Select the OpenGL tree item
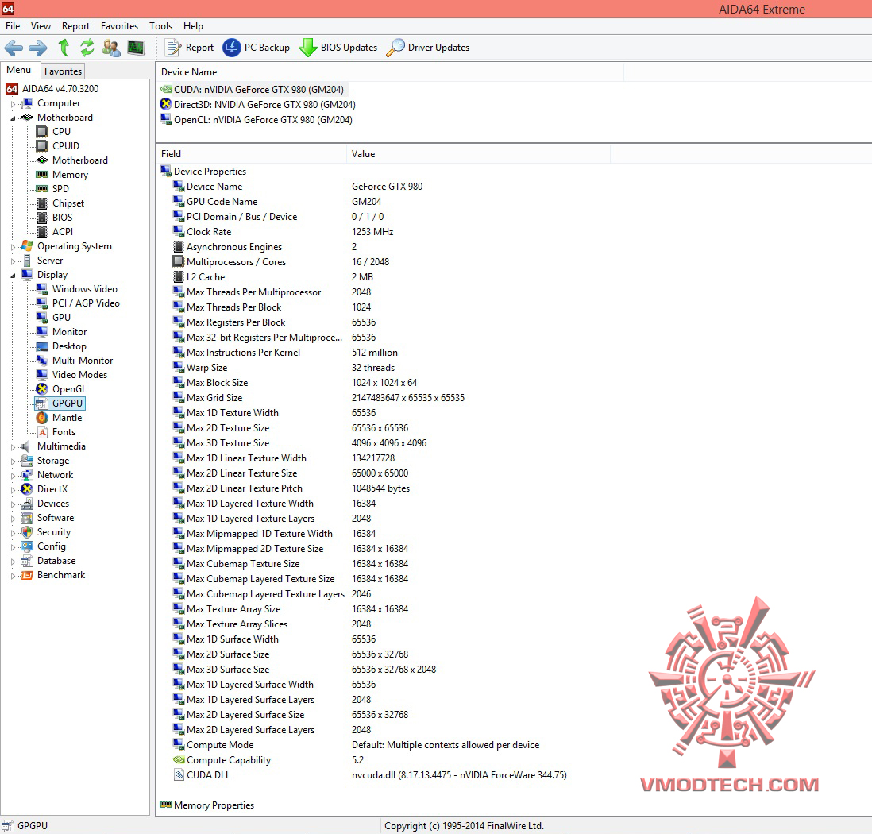 point(69,389)
